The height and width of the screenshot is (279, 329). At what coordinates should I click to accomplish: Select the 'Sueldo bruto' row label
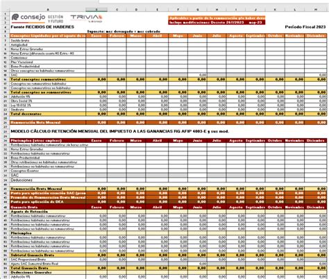pyautogui.click(x=48, y=40)
